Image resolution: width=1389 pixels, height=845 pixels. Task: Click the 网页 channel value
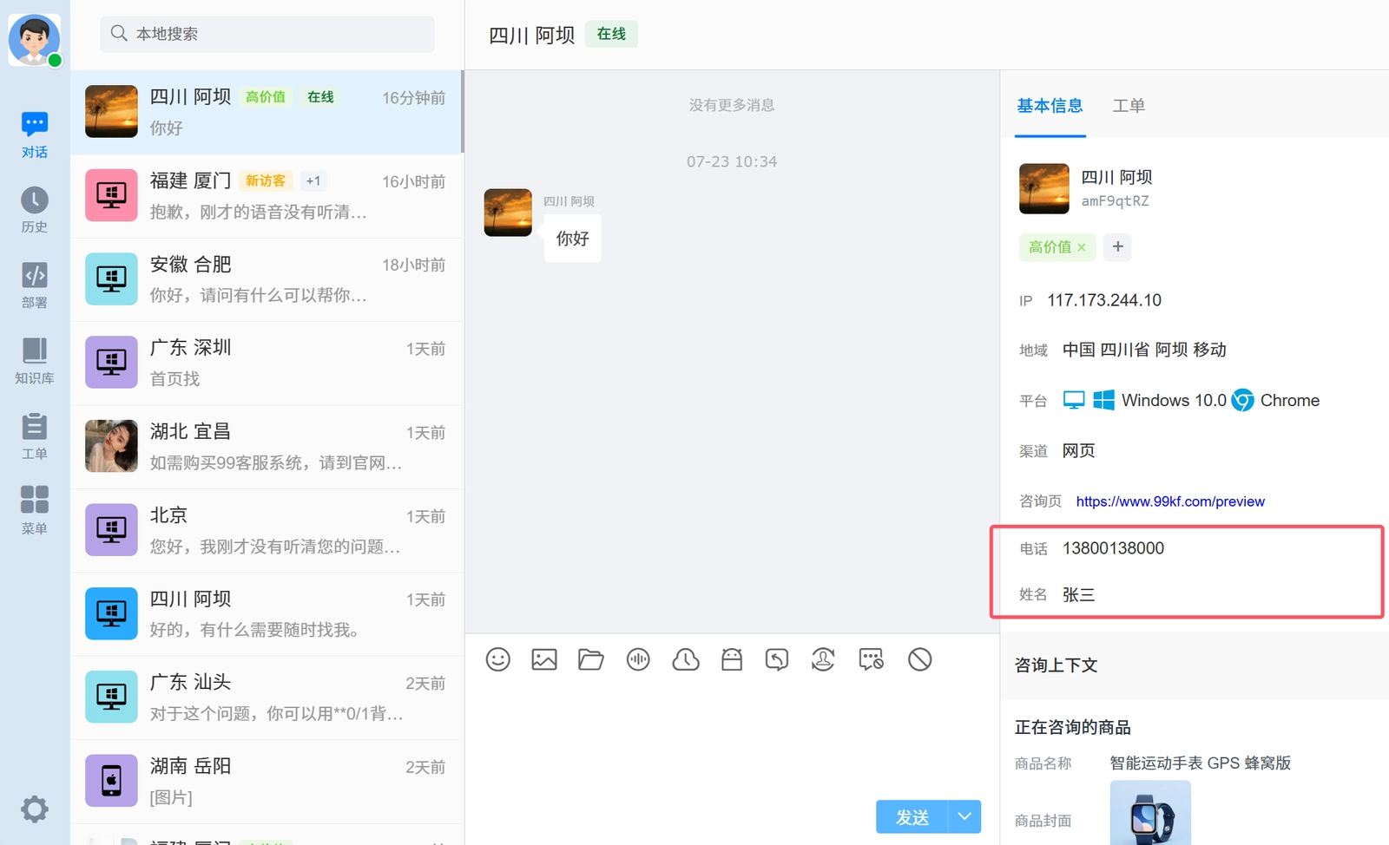[x=1079, y=451]
